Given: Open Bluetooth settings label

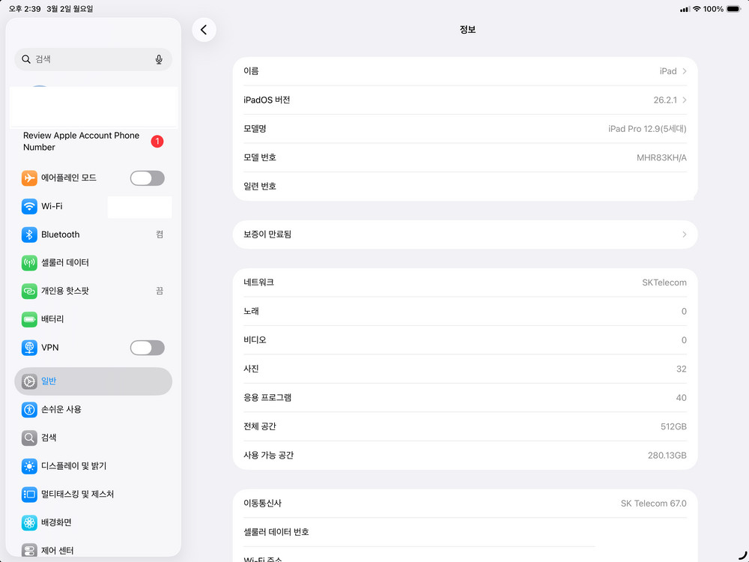Looking at the screenshot, I should point(60,235).
